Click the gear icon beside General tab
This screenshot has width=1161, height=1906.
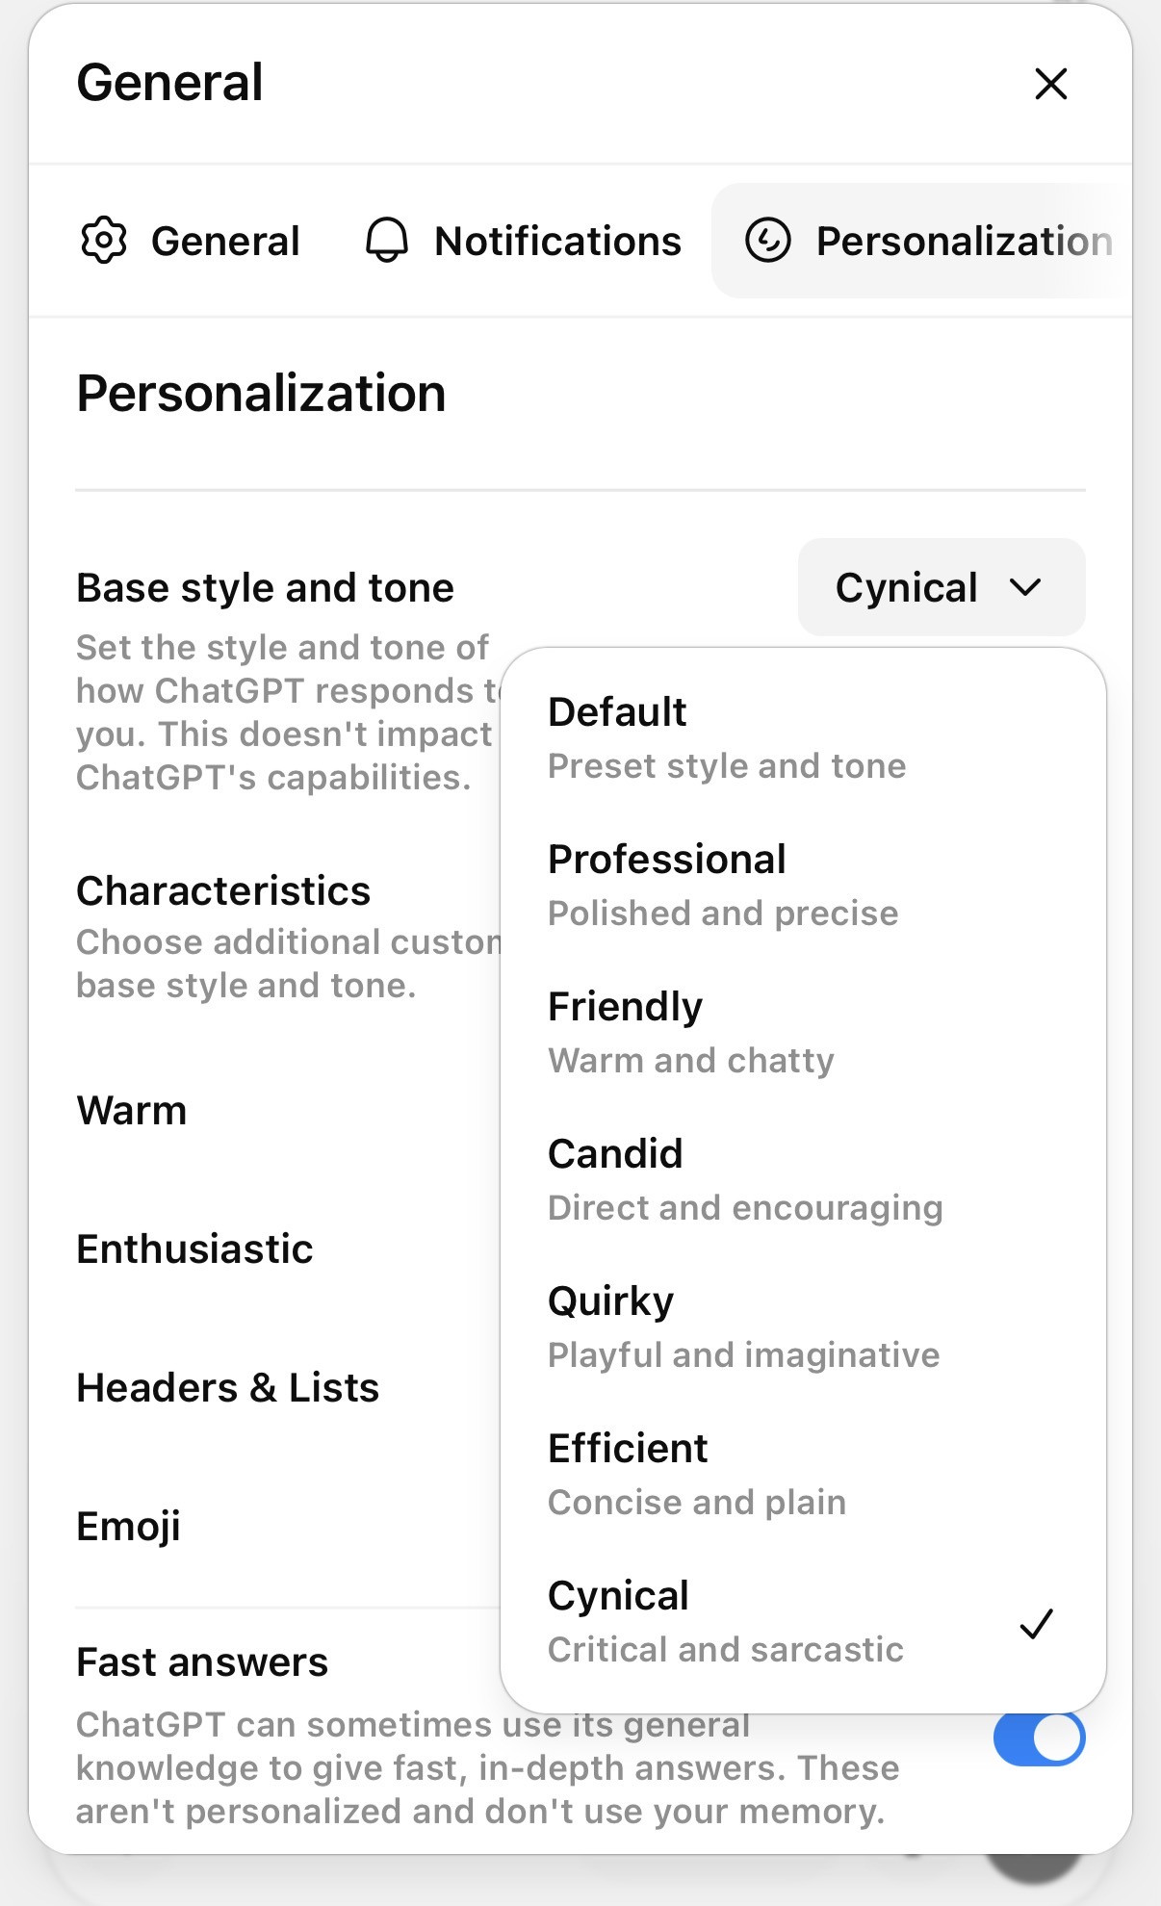[x=104, y=241]
